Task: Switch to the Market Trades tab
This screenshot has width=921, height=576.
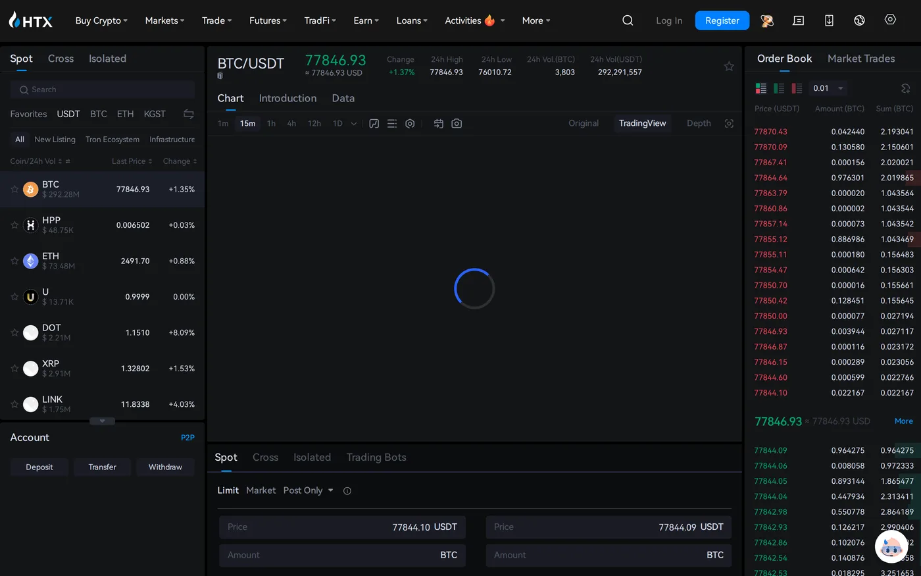Action: tap(861, 59)
